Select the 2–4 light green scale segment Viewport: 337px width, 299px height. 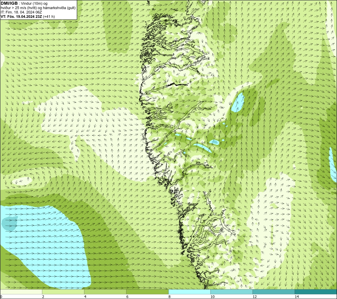click(63, 292)
